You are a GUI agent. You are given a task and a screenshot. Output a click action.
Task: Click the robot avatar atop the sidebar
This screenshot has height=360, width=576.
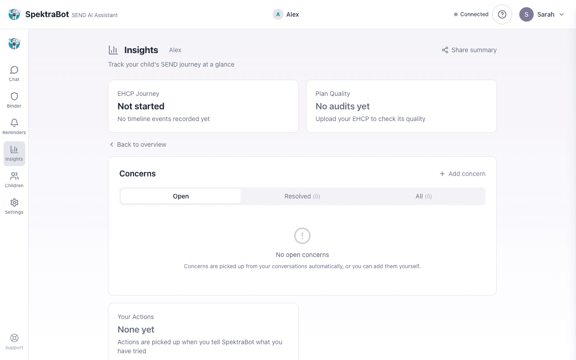tap(14, 44)
